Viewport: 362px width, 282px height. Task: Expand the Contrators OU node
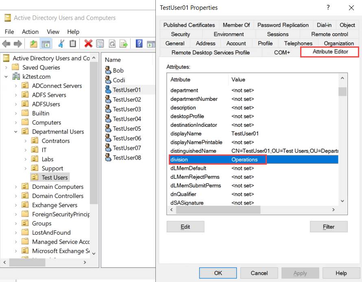coord(25,141)
